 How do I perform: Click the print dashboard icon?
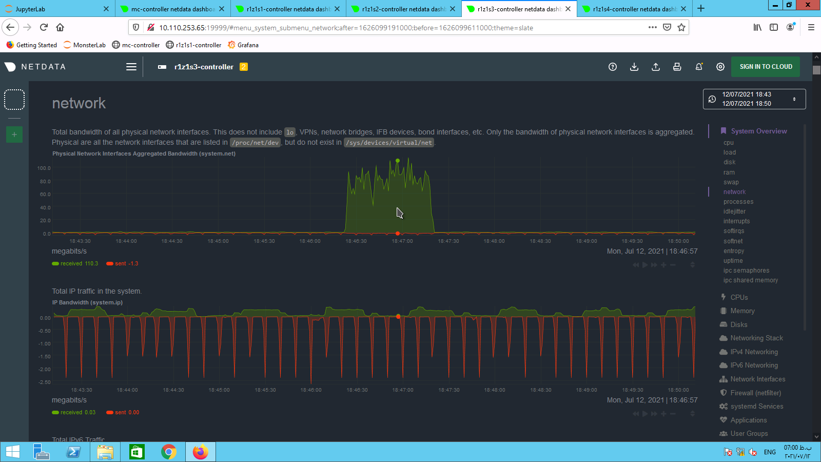coord(677,67)
